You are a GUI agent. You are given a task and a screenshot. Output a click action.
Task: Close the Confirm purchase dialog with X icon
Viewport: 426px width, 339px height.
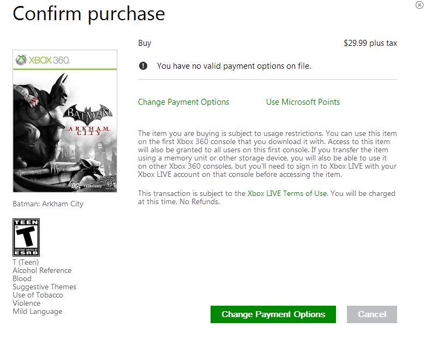pos(419,5)
